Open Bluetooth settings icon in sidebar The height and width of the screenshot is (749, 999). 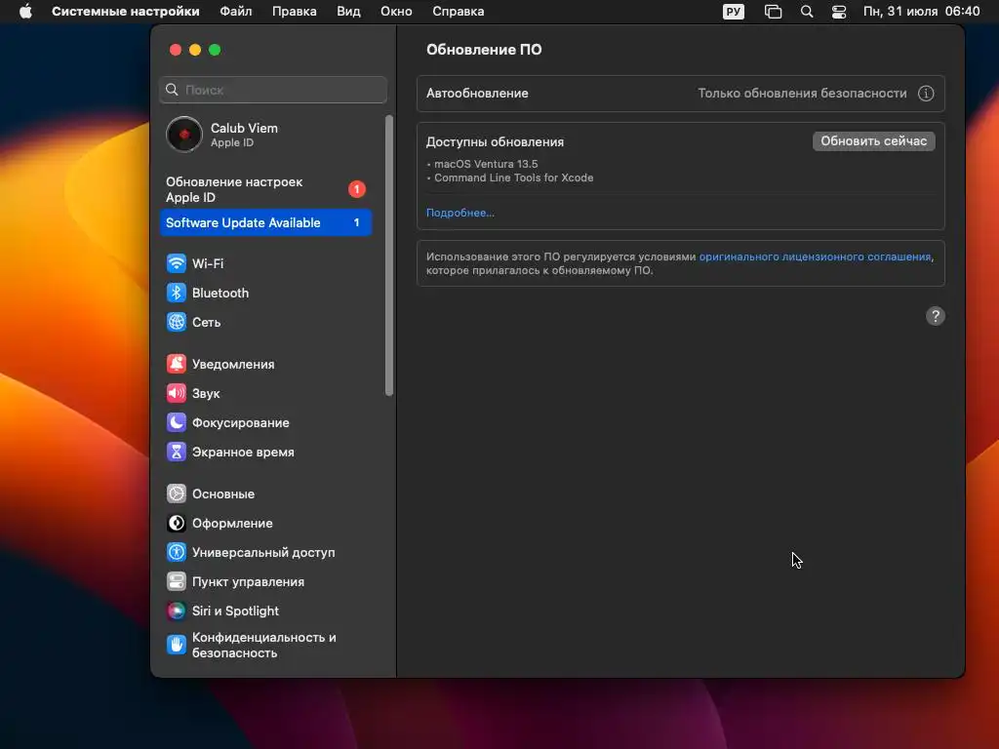pyautogui.click(x=177, y=293)
